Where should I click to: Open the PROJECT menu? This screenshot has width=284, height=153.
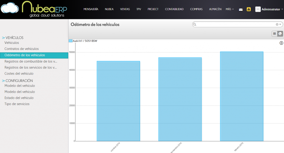tap(153, 9)
